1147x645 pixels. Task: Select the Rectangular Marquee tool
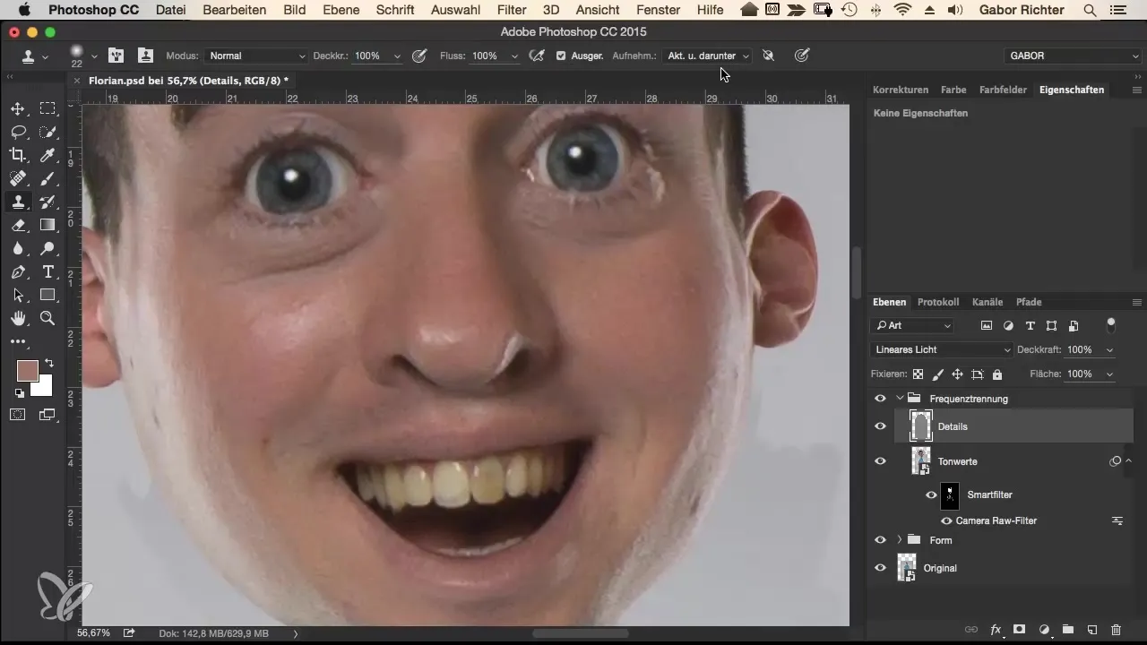pos(47,108)
